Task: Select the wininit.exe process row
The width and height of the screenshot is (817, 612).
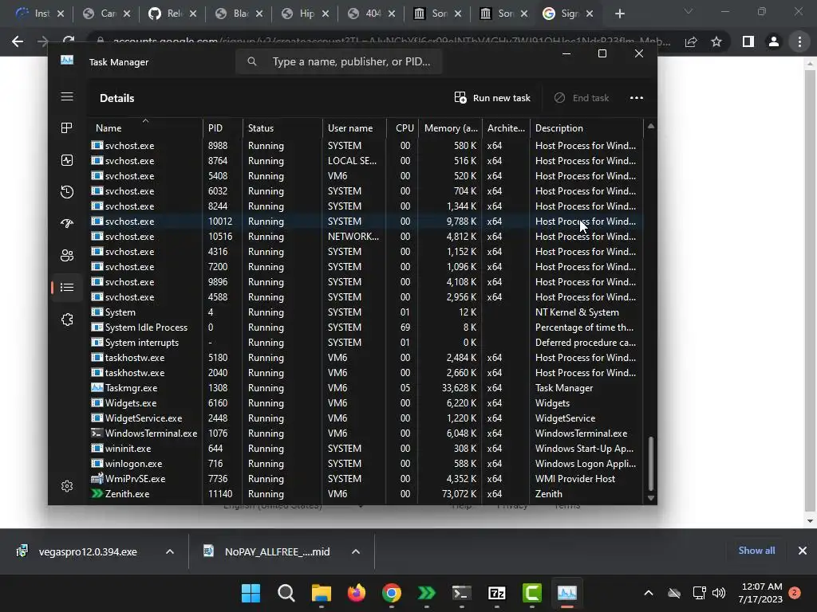Action: 366,449
